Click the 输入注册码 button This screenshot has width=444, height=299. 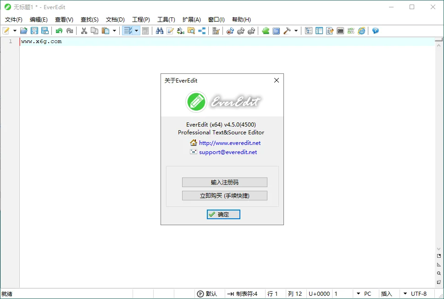click(224, 182)
